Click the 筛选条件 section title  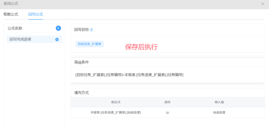pos(81,63)
